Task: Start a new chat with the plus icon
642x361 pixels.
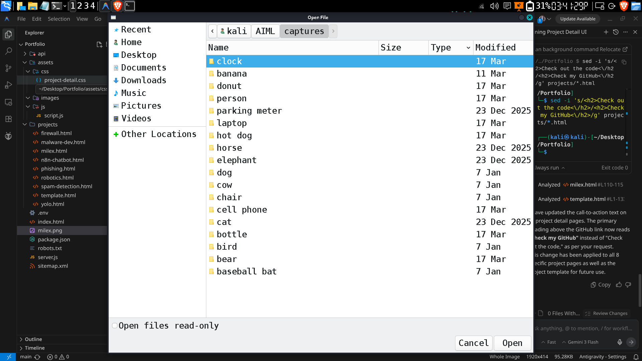Action: (x=606, y=32)
